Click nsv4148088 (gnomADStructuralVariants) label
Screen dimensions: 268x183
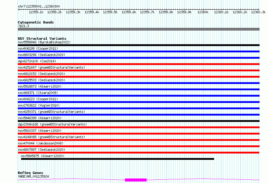[x=51, y=137]
